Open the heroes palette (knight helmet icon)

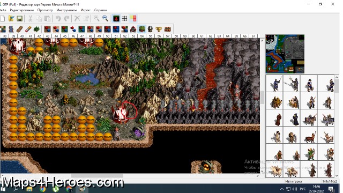tap(150, 29)
